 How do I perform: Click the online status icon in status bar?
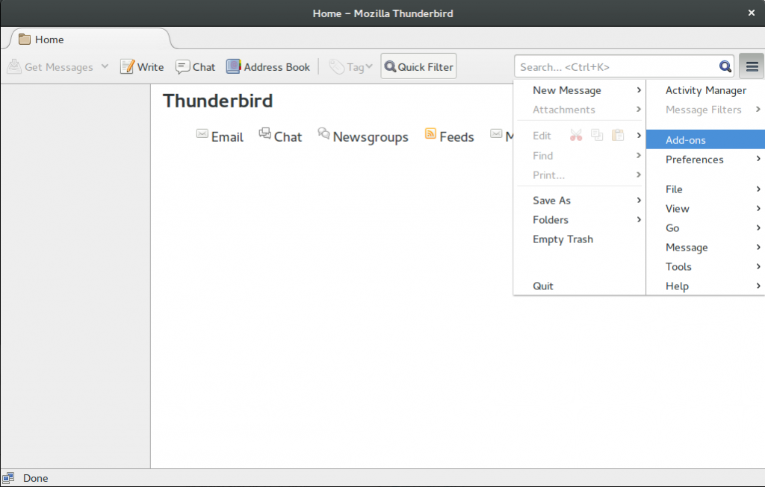pos(8,478)
